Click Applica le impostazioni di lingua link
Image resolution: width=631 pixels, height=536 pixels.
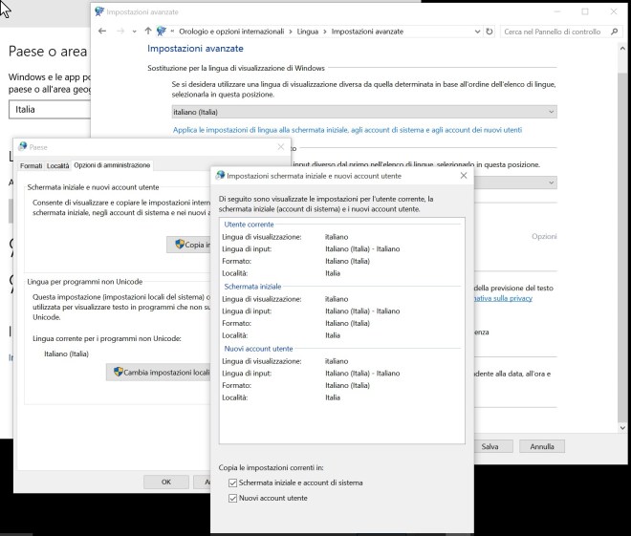tap(347, 130)
